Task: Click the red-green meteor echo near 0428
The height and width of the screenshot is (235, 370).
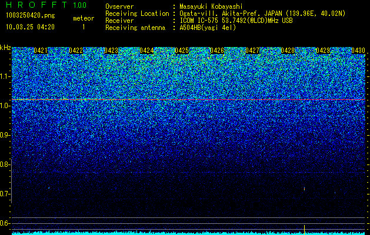Action: tap(304, 189)
